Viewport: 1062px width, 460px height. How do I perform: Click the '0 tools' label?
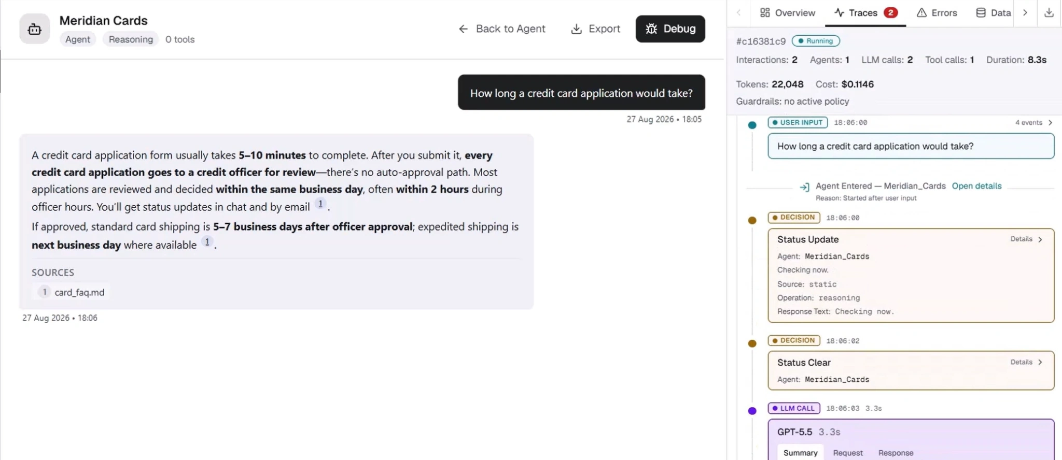pyautogui.click(x=180, y=39)
